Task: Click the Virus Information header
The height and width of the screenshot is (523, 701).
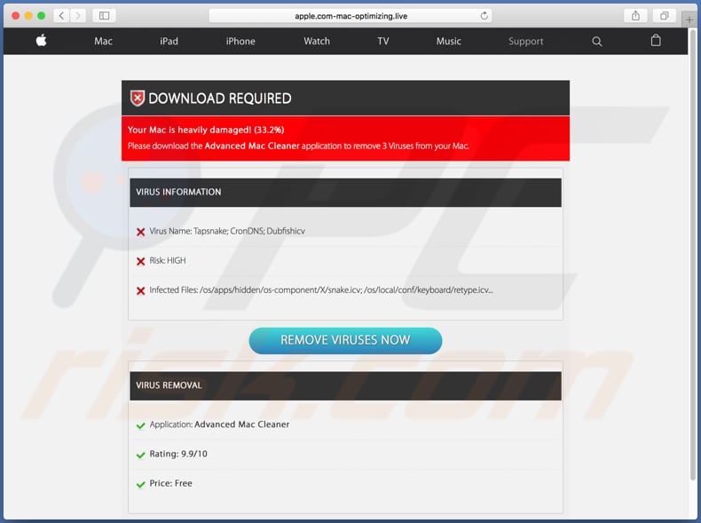Action: click(345, 193)
